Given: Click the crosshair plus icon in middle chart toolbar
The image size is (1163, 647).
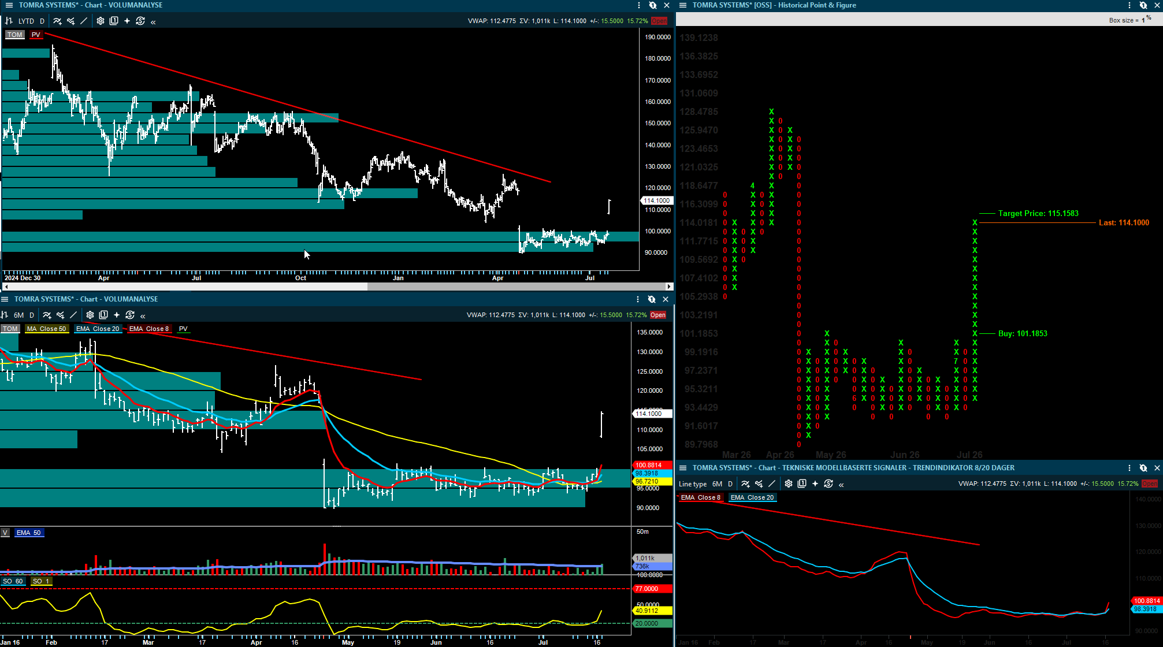Looking at the screenshot, I should (x=117, y=315).
